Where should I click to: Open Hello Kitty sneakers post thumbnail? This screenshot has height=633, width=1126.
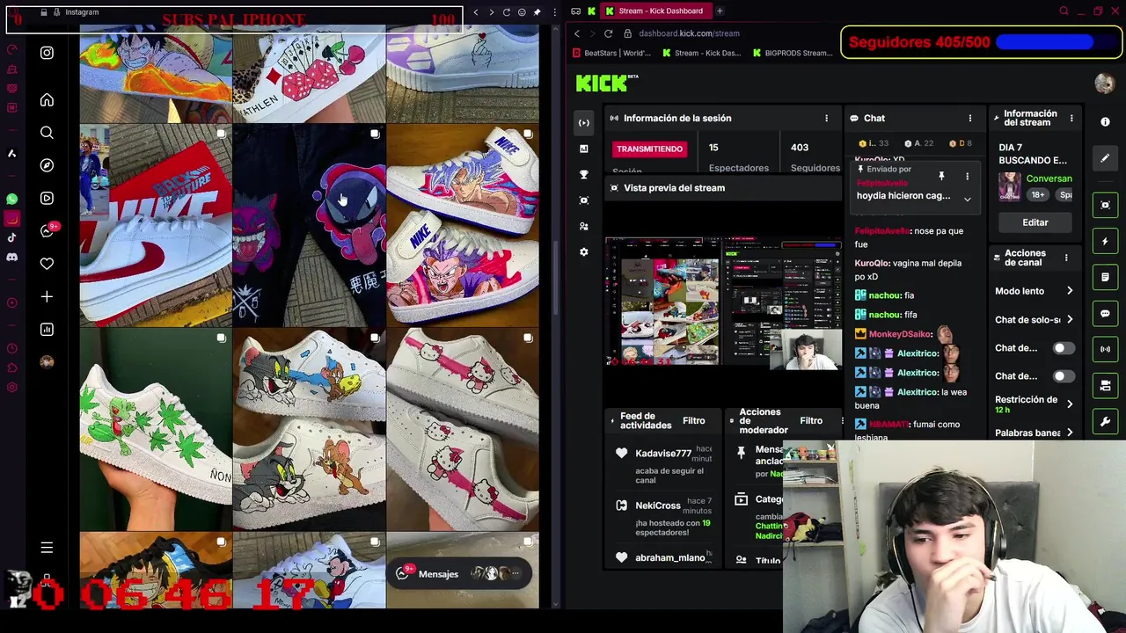[x=463, y=431]
